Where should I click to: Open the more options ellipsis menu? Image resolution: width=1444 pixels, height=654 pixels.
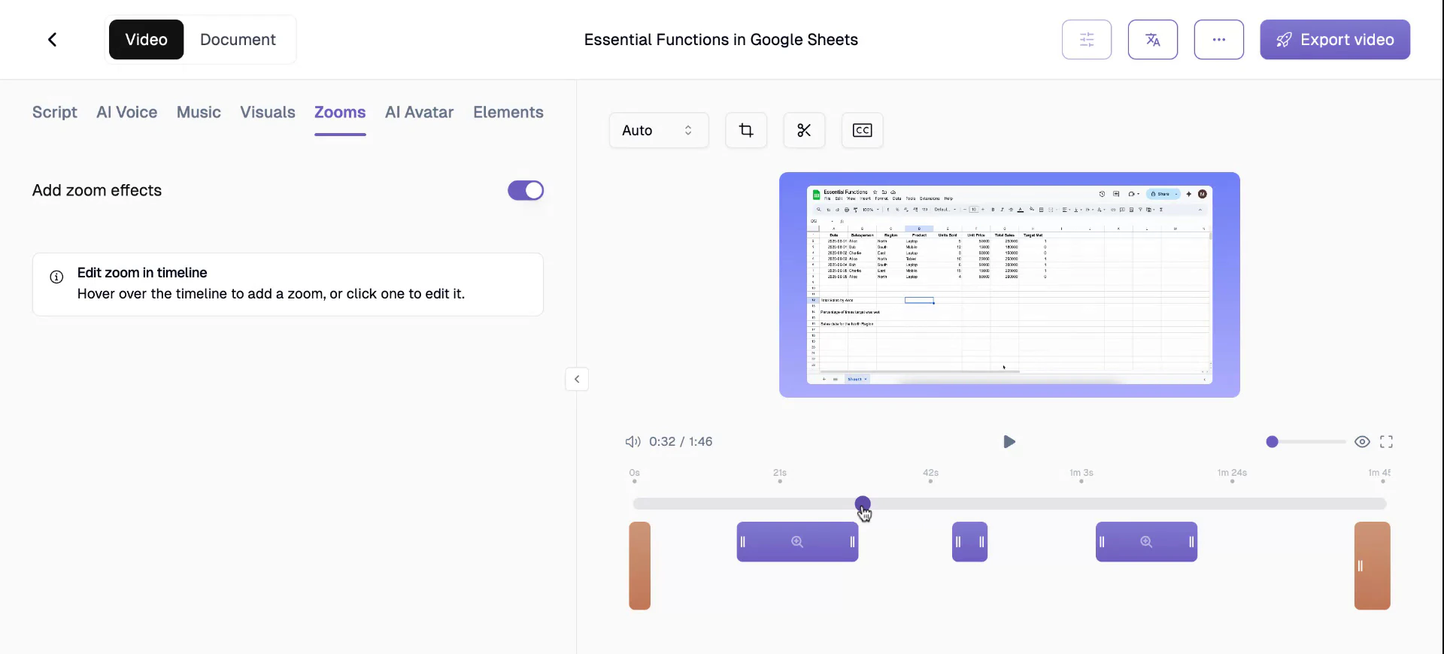click(1219, 40)
